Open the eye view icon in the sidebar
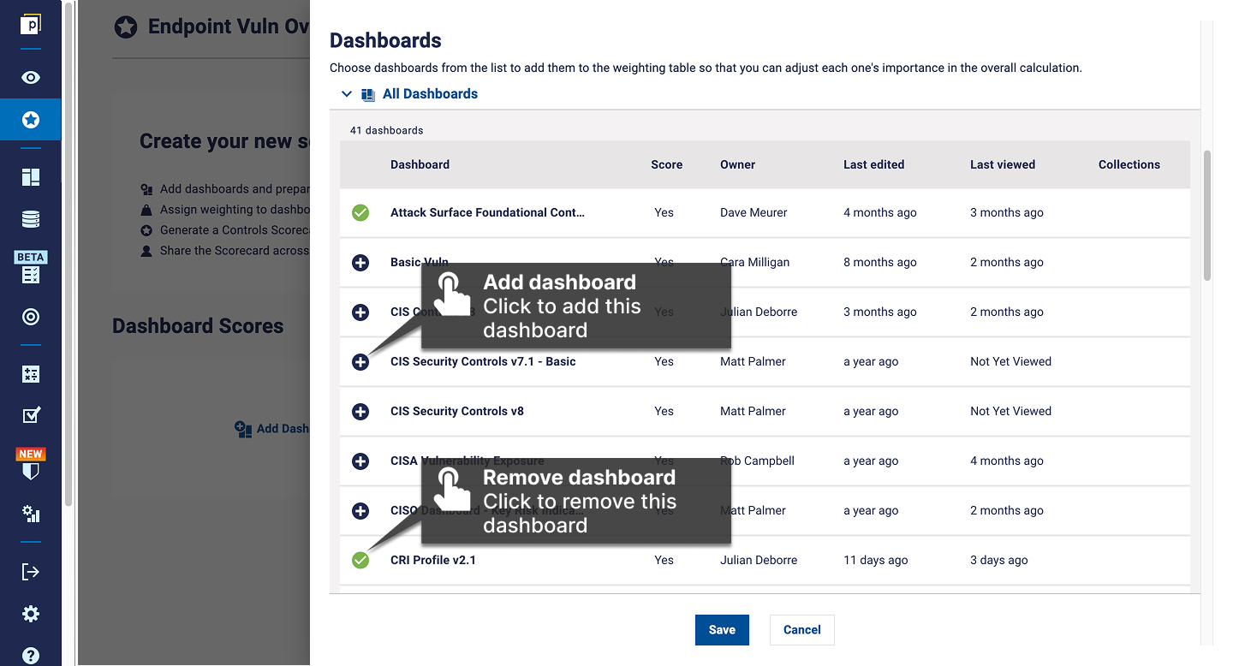Image resolution: width=1233 pixels, height=666 pixels. click(x=31, y=78)
